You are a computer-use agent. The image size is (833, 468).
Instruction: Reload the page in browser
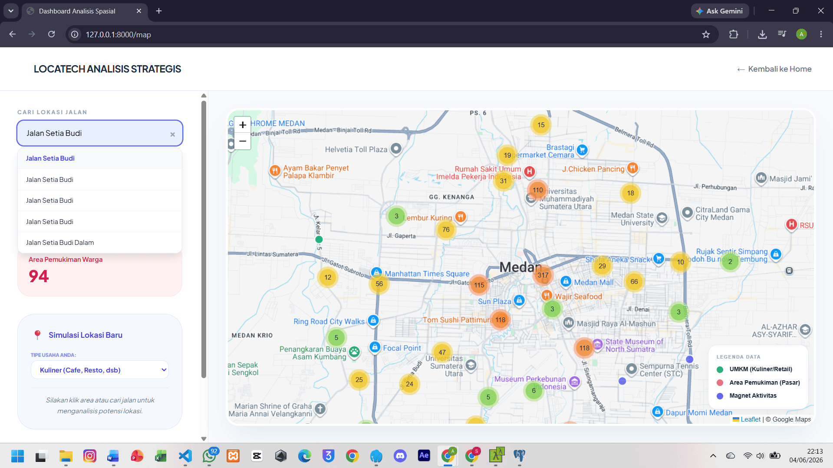[x=51, y=34]
